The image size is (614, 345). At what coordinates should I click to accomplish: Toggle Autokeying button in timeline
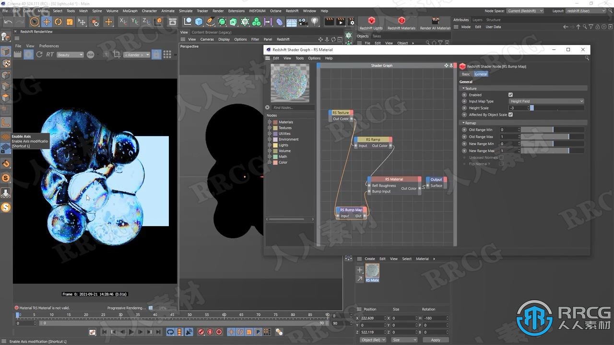210,332
